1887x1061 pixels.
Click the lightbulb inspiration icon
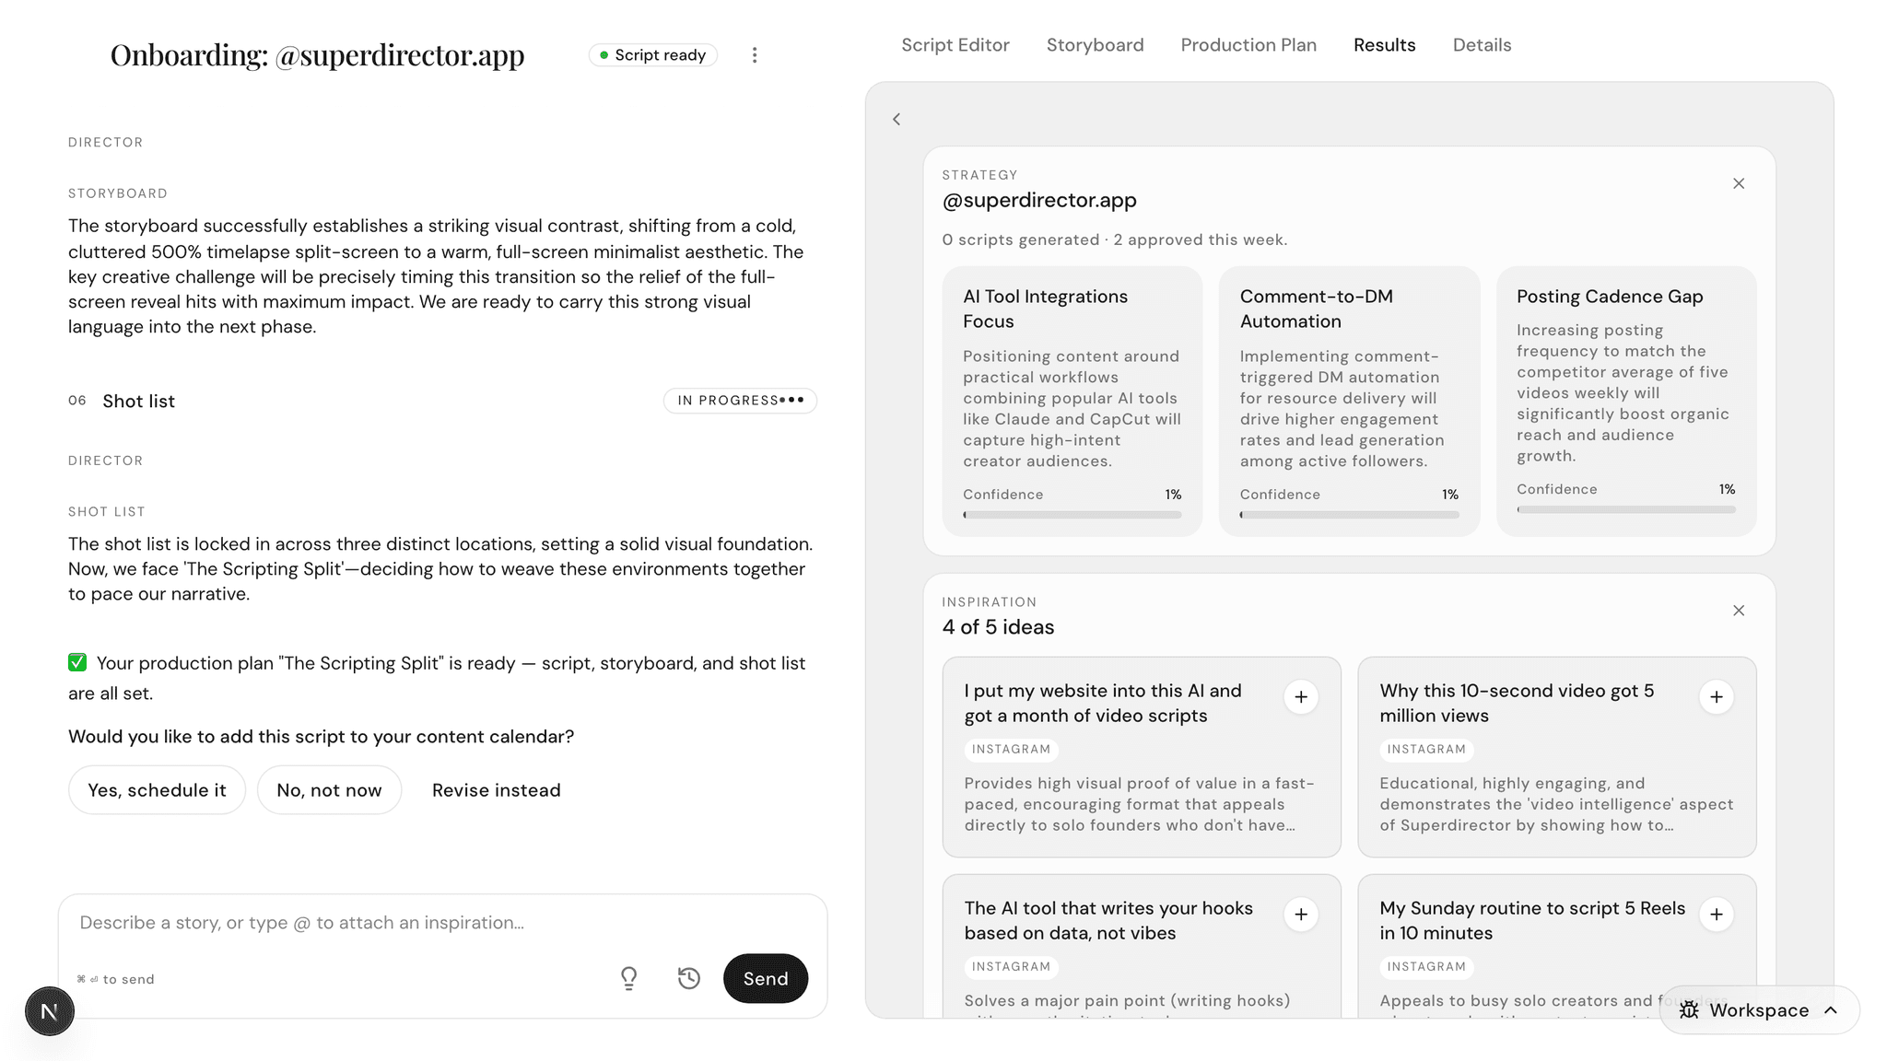click(629, 978)
